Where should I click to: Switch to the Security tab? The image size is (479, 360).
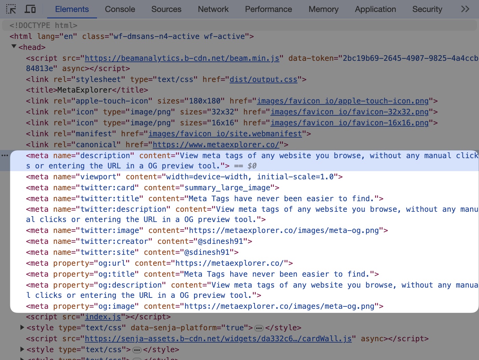point(427,9)
